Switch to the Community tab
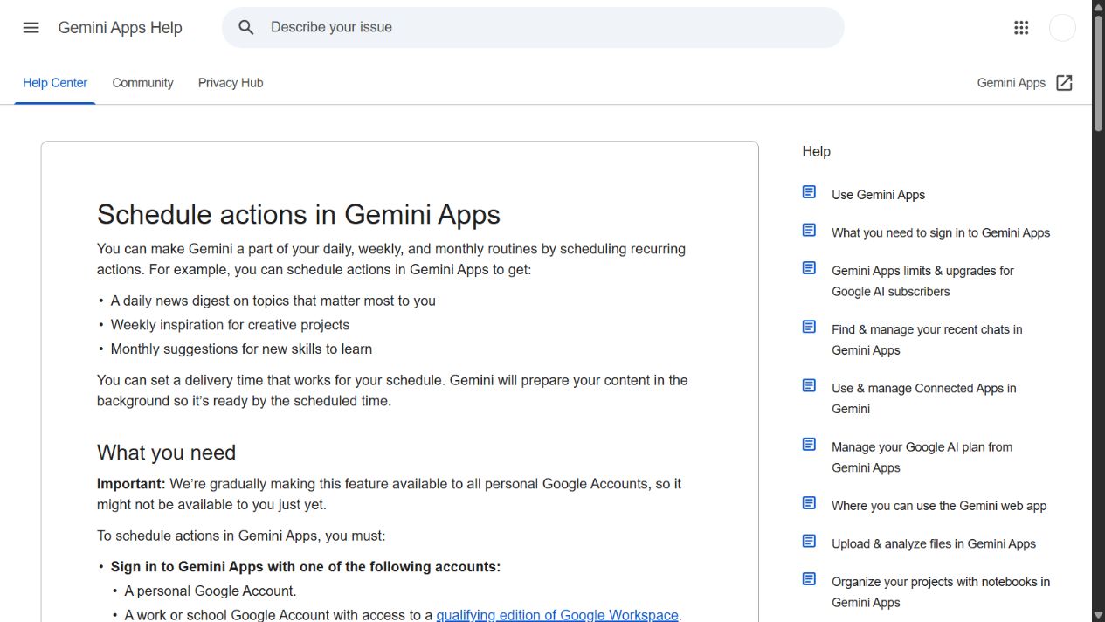Screen dimensions: 1105x622 click(x=142, y=83)
